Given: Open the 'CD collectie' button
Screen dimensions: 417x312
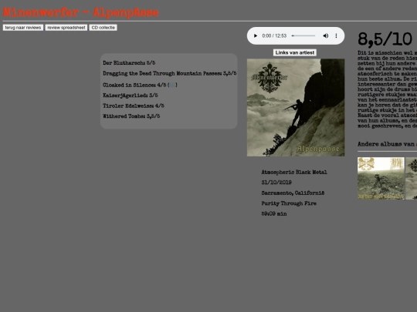Looking at the screenshot, I should (x=103, y=28).
